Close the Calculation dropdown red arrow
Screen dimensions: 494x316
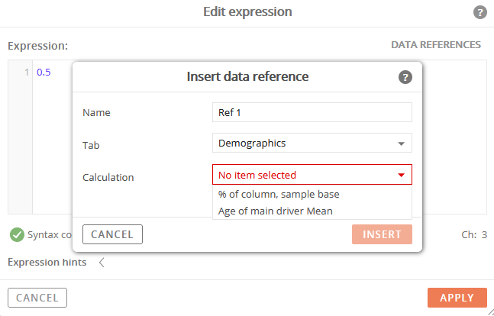pyautogui.click(x=401, y=175)
